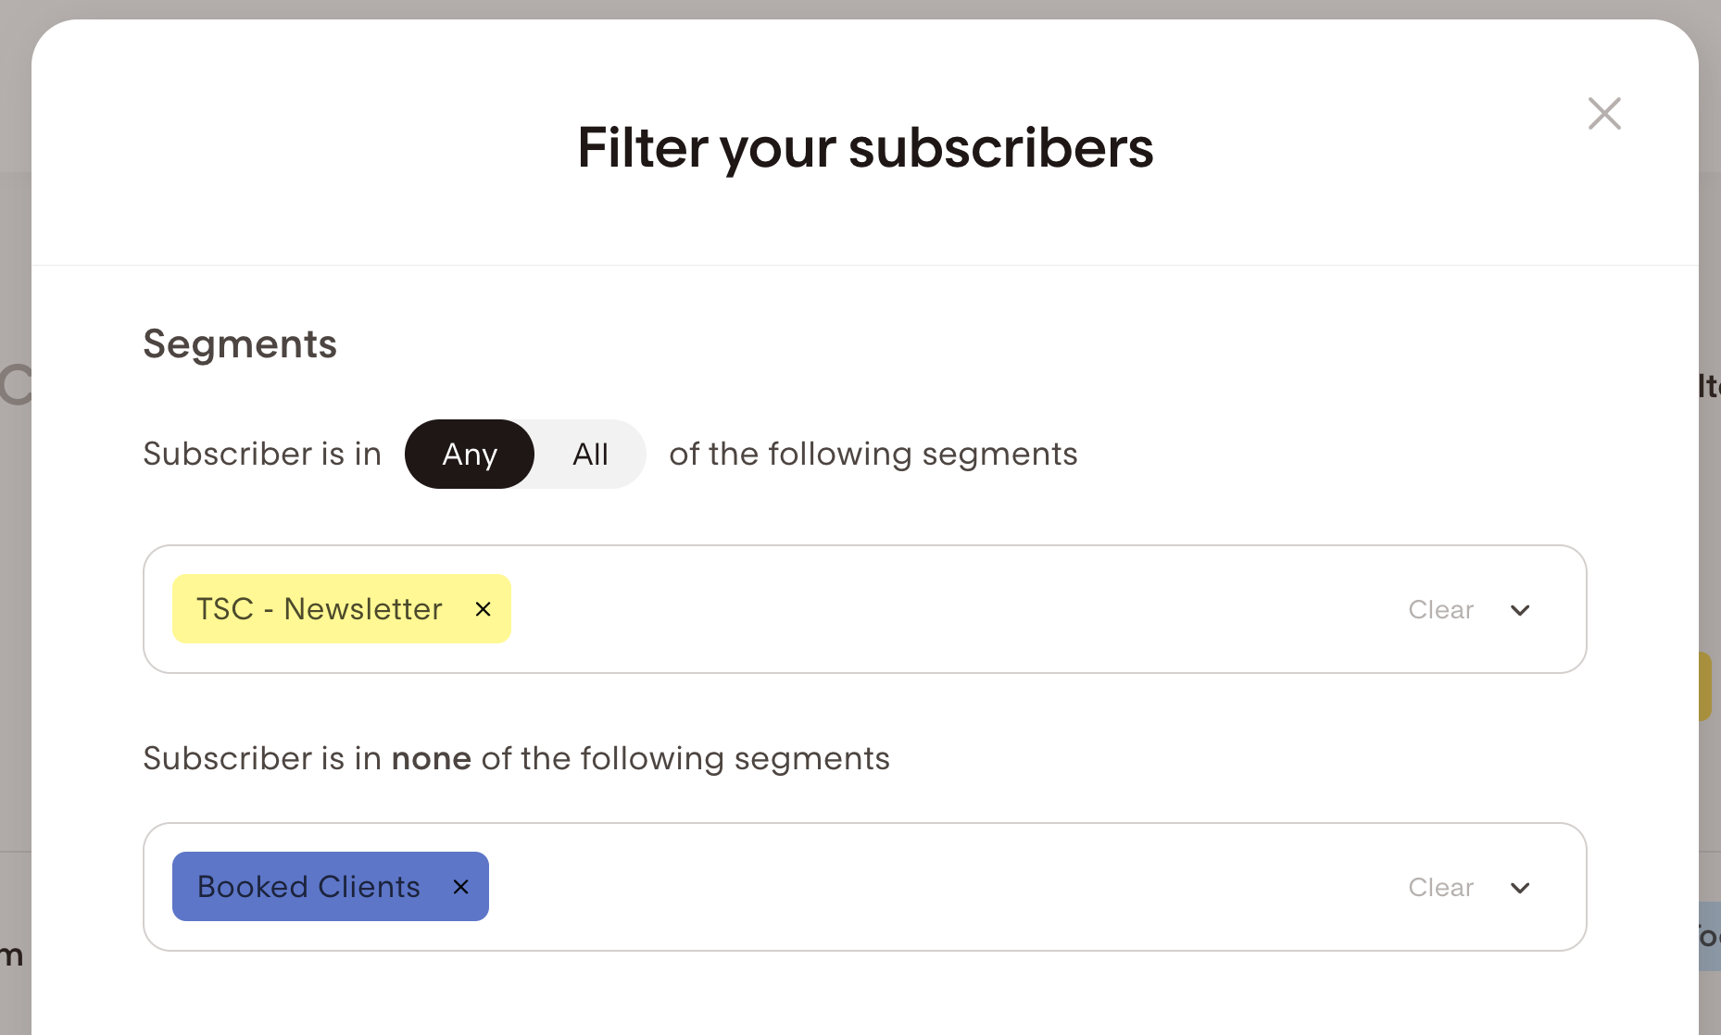Close the Filter your subscribers dialog
Viewport: 1721px width, 1035px height.
pos(1604,114)
